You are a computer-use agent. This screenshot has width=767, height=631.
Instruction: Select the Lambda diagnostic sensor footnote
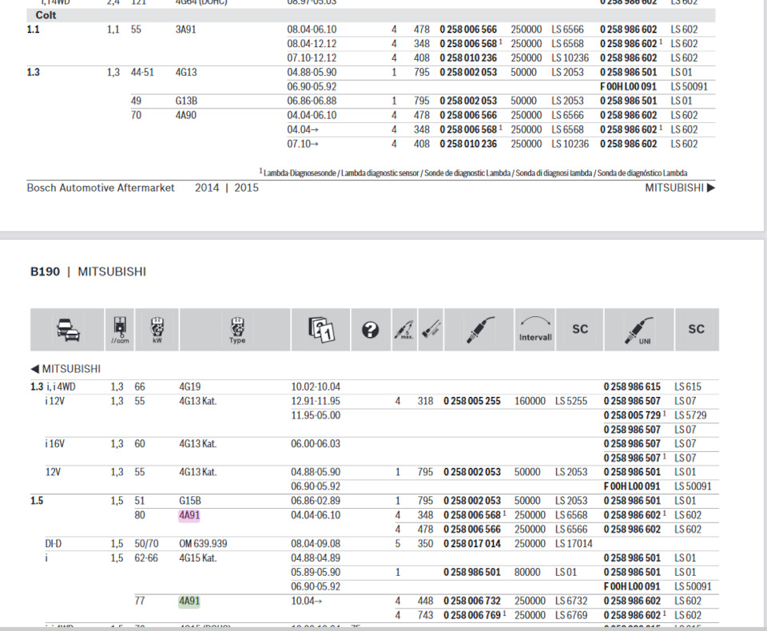[x=472, y=173]
